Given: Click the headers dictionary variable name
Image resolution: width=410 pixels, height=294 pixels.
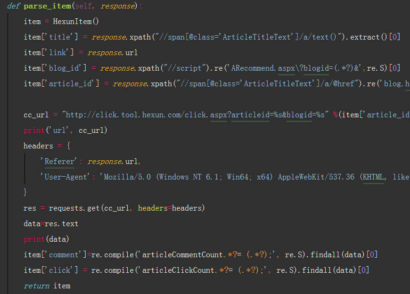Looking at the screenshot, I should click(38, 146).
